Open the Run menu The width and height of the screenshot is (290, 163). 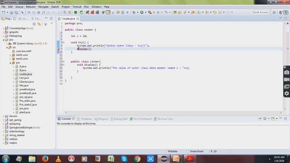(x=87, y=7)
